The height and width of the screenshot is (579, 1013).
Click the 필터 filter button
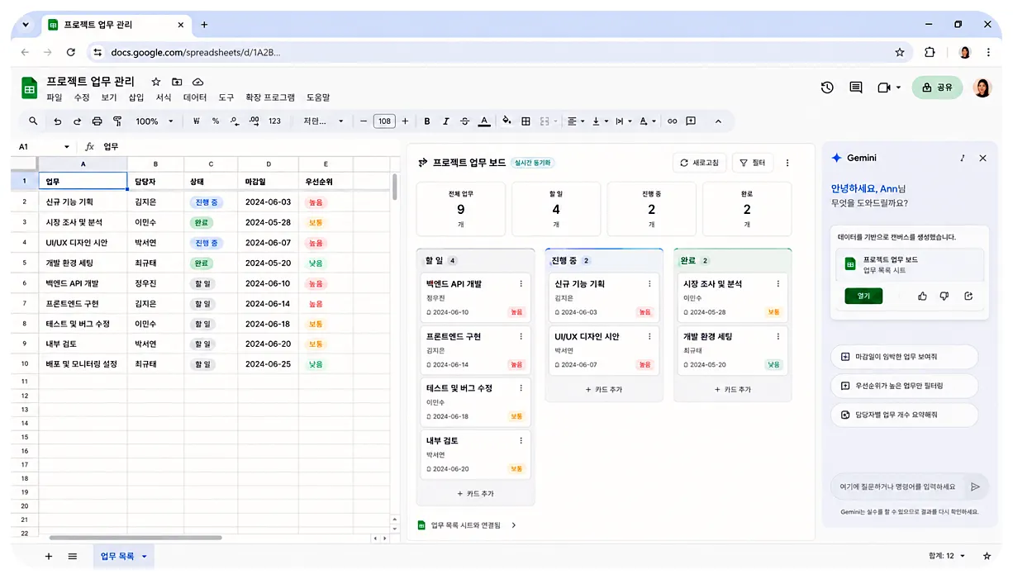tap(752, 163)
